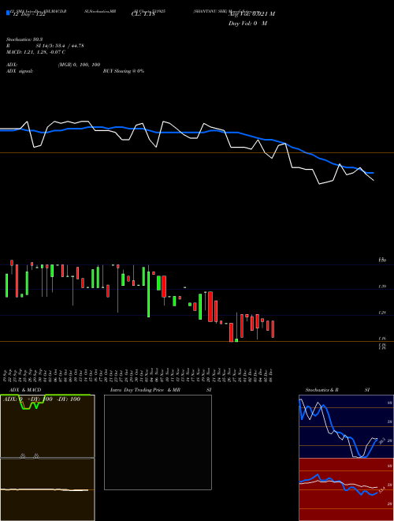Click the 'Avg Vol: 0.021 M' text
The image size is (394, 521).
(x=251, y=14)
